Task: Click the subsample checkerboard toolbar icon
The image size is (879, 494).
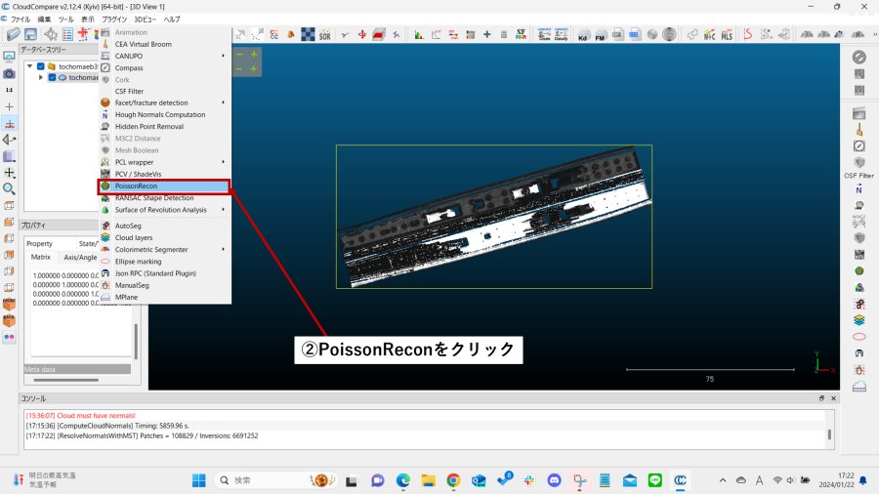Action: point(308,35)
